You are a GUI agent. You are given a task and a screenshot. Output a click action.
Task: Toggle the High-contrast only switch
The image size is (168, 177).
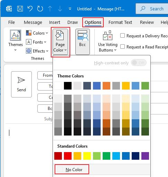tap(139, 63)
